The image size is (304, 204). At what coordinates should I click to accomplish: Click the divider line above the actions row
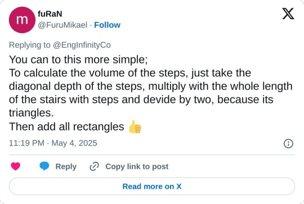(x=152, y=155)
